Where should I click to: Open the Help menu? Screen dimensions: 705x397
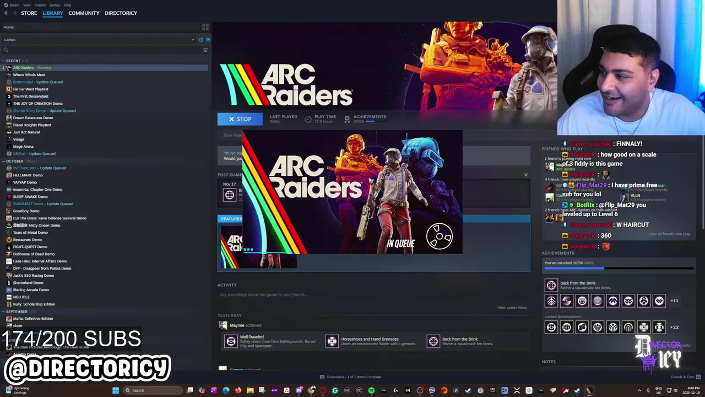pyautogui.click(x=67, y=5)
